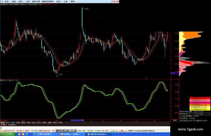Click the 9.65 high price label
The image size is (211, 136).
point(86,9)
